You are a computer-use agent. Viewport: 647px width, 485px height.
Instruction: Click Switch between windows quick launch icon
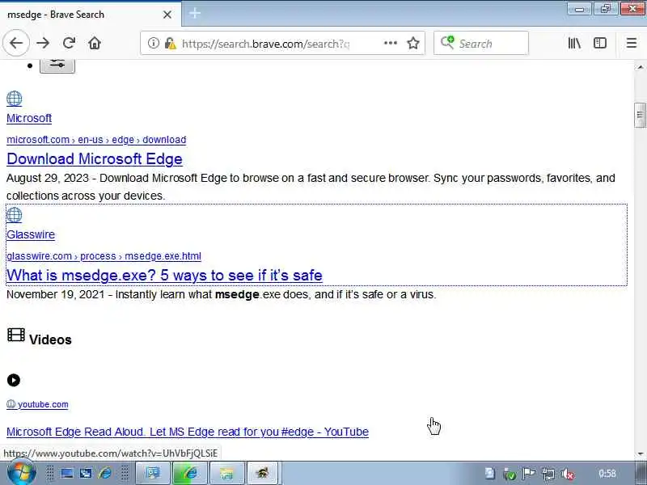click(86, 473)
